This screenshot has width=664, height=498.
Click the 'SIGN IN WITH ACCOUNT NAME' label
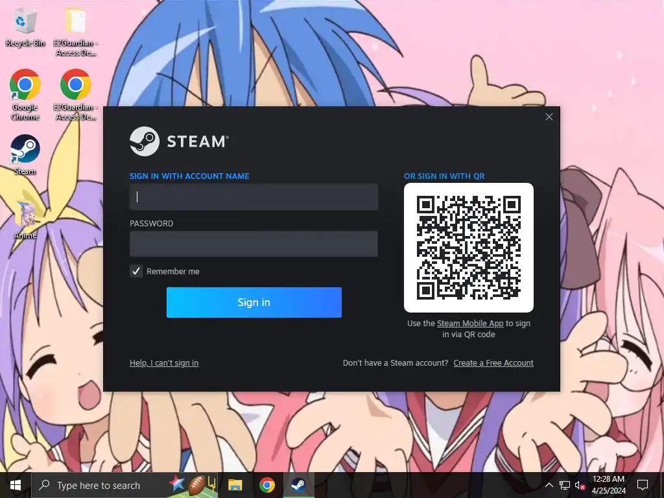coord(189,176)
